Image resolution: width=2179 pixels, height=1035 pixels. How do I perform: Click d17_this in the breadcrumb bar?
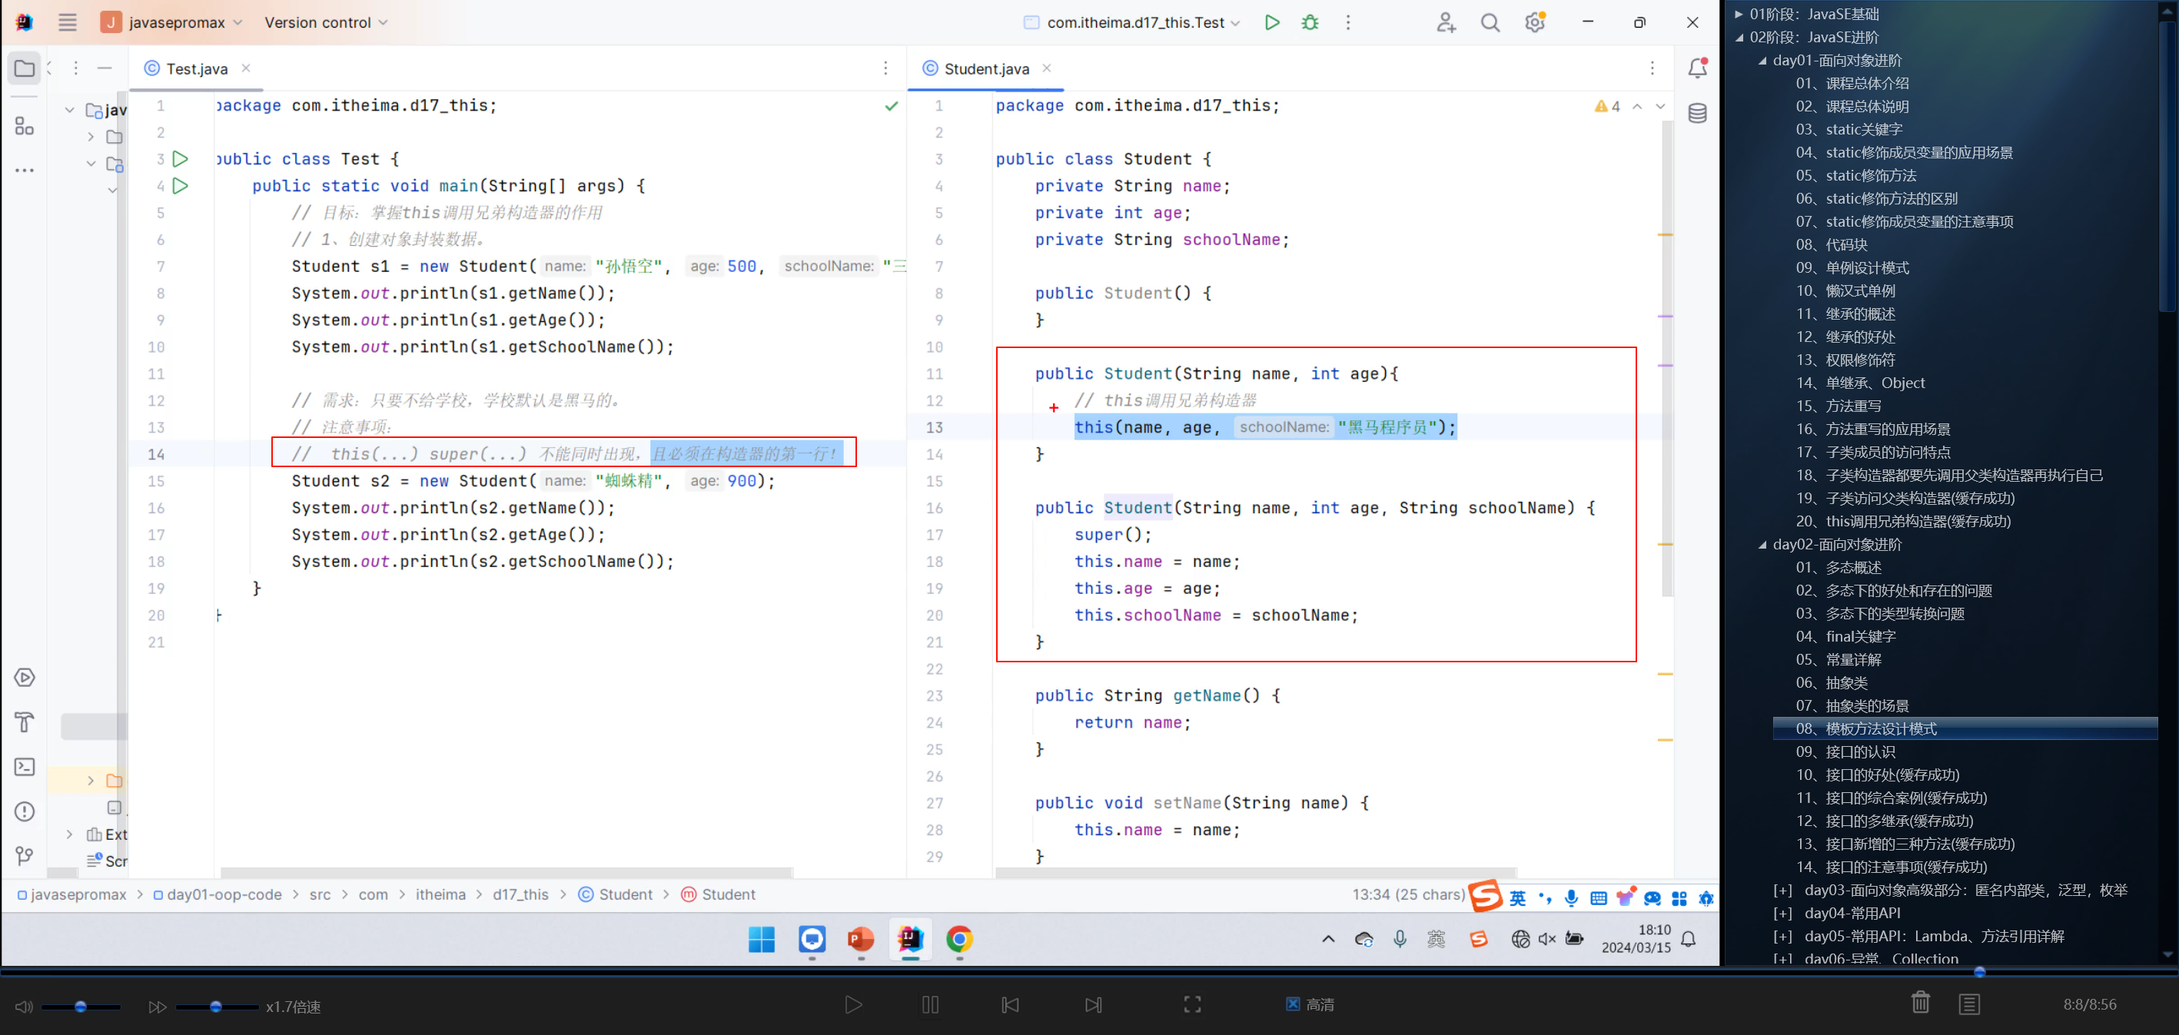pos(520,894)
